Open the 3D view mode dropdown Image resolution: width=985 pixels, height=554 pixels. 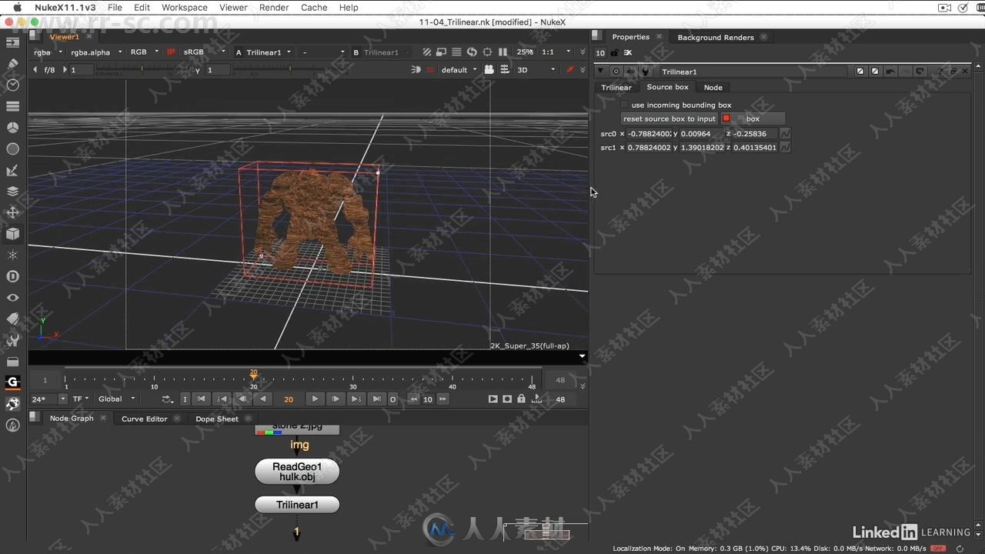[x=536, y=69]
